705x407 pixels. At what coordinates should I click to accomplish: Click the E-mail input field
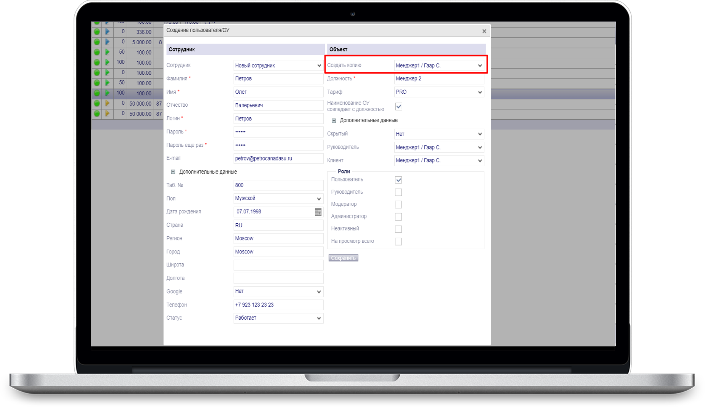tap(278, 159)
